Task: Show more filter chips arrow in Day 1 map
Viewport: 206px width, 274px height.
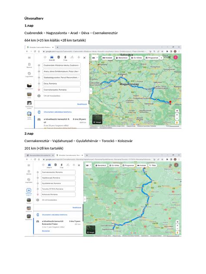Action: coord(161,58)
